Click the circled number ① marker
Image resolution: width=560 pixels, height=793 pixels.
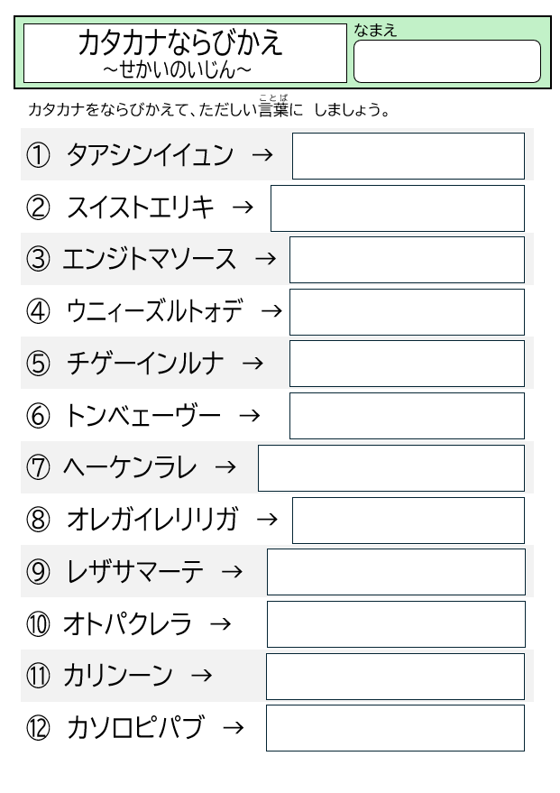[x=38, y=155]
